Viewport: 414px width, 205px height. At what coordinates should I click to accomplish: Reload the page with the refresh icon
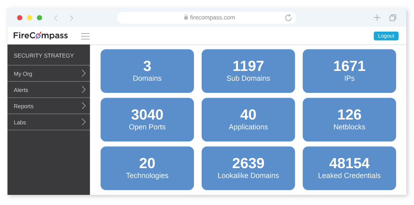[288, 18]
